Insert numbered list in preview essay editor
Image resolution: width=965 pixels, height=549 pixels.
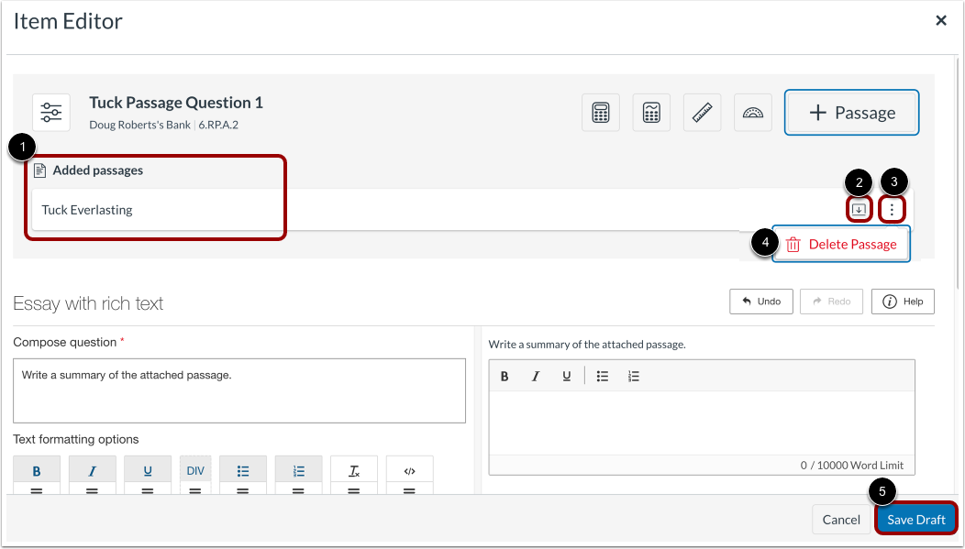click(x=634, y=377)
